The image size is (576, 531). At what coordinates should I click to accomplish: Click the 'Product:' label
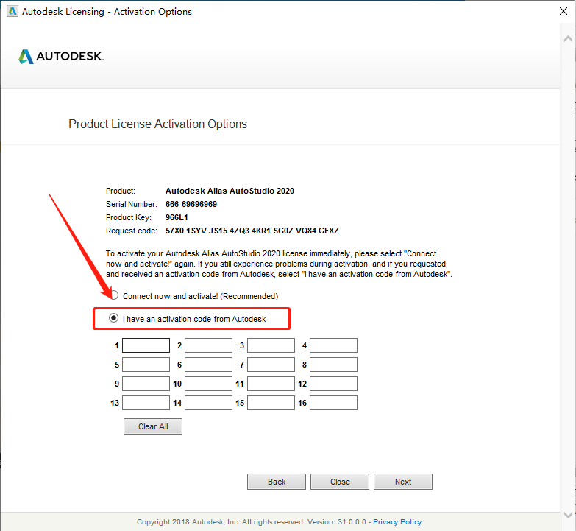coord(121,191)
